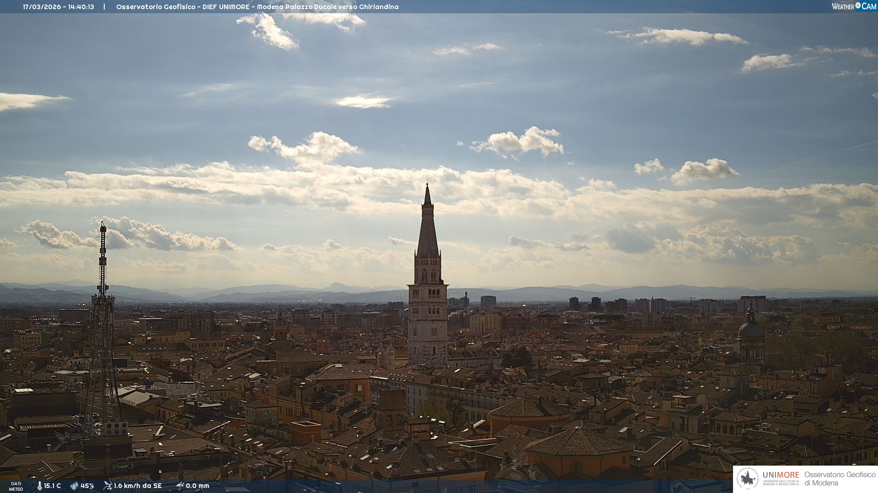Click the thermometer temperature icon

pyautogui.click(x=40, y=486)
